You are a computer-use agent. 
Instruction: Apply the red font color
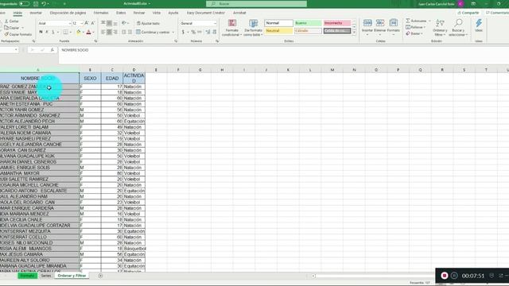click(x=88, y=32)
